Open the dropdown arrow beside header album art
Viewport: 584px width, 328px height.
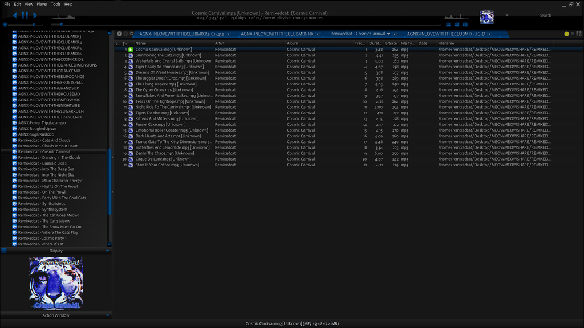click(507, 15)
